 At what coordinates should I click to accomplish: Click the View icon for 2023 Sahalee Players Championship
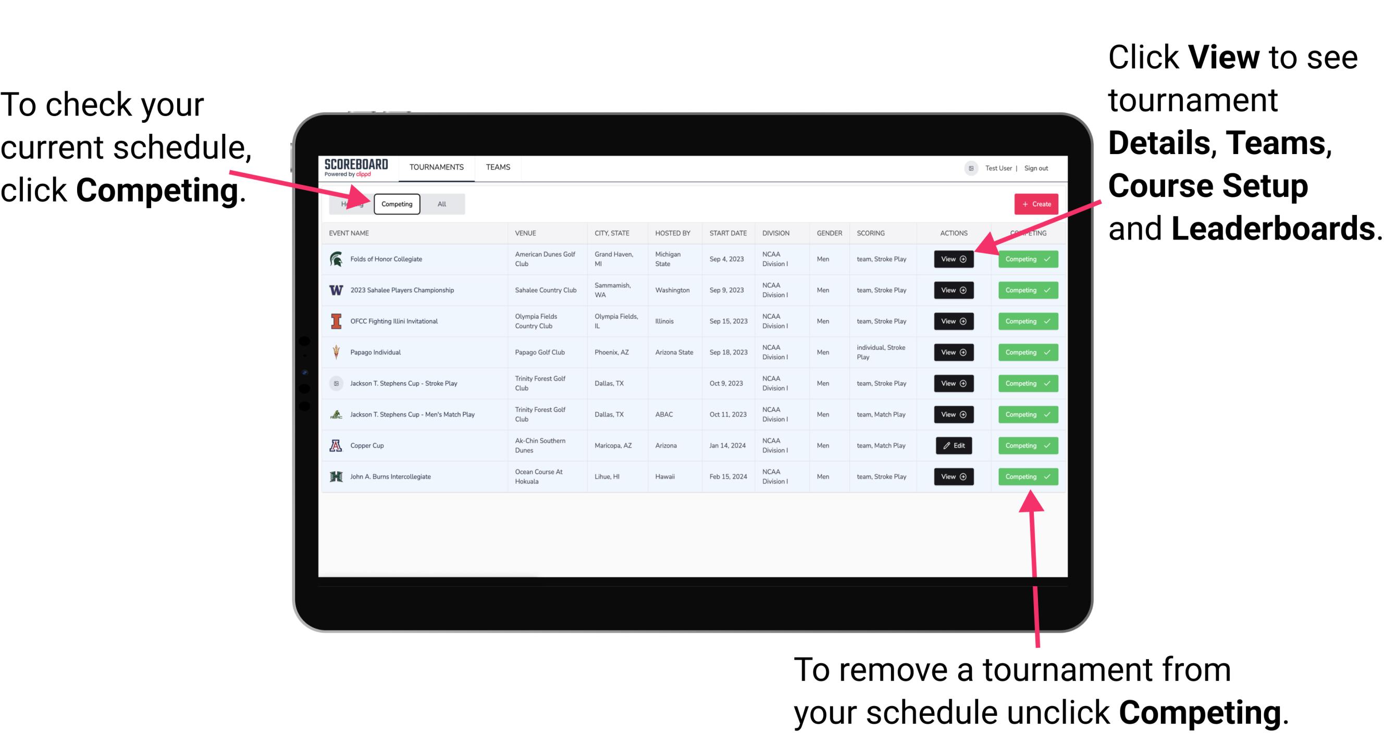[x=953, y=291]
